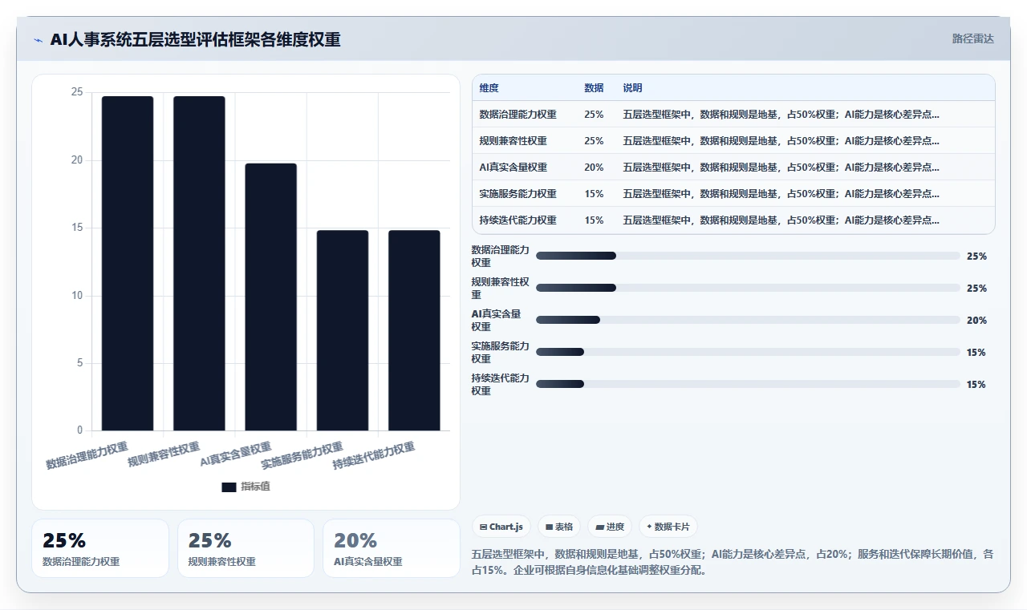
Task: Click the lightning icon beside the dashboard title
Action: pos(38,39)
